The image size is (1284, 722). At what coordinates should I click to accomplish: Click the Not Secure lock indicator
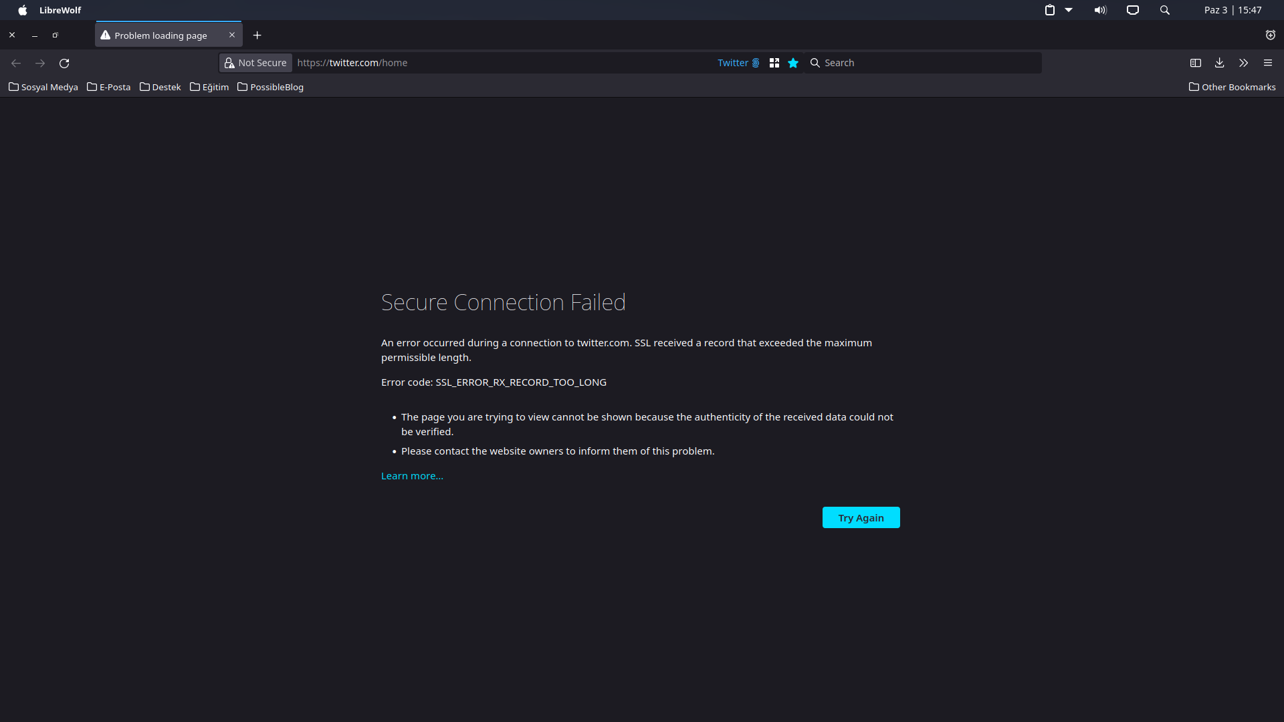[x=255, y=63]
